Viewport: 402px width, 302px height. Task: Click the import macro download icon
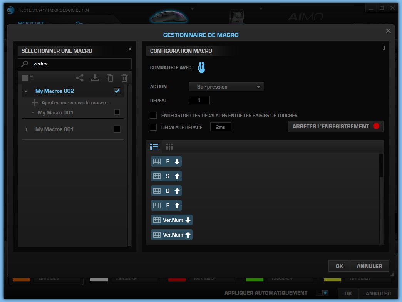coord(95,77)
